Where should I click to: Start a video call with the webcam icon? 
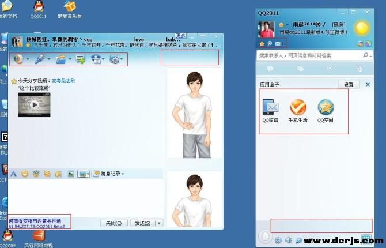18,59
